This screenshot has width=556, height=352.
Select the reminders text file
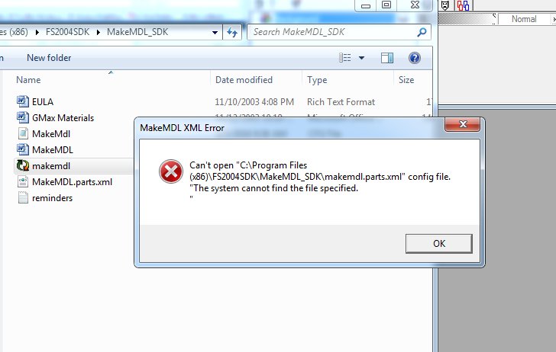(x=52, y=198)
